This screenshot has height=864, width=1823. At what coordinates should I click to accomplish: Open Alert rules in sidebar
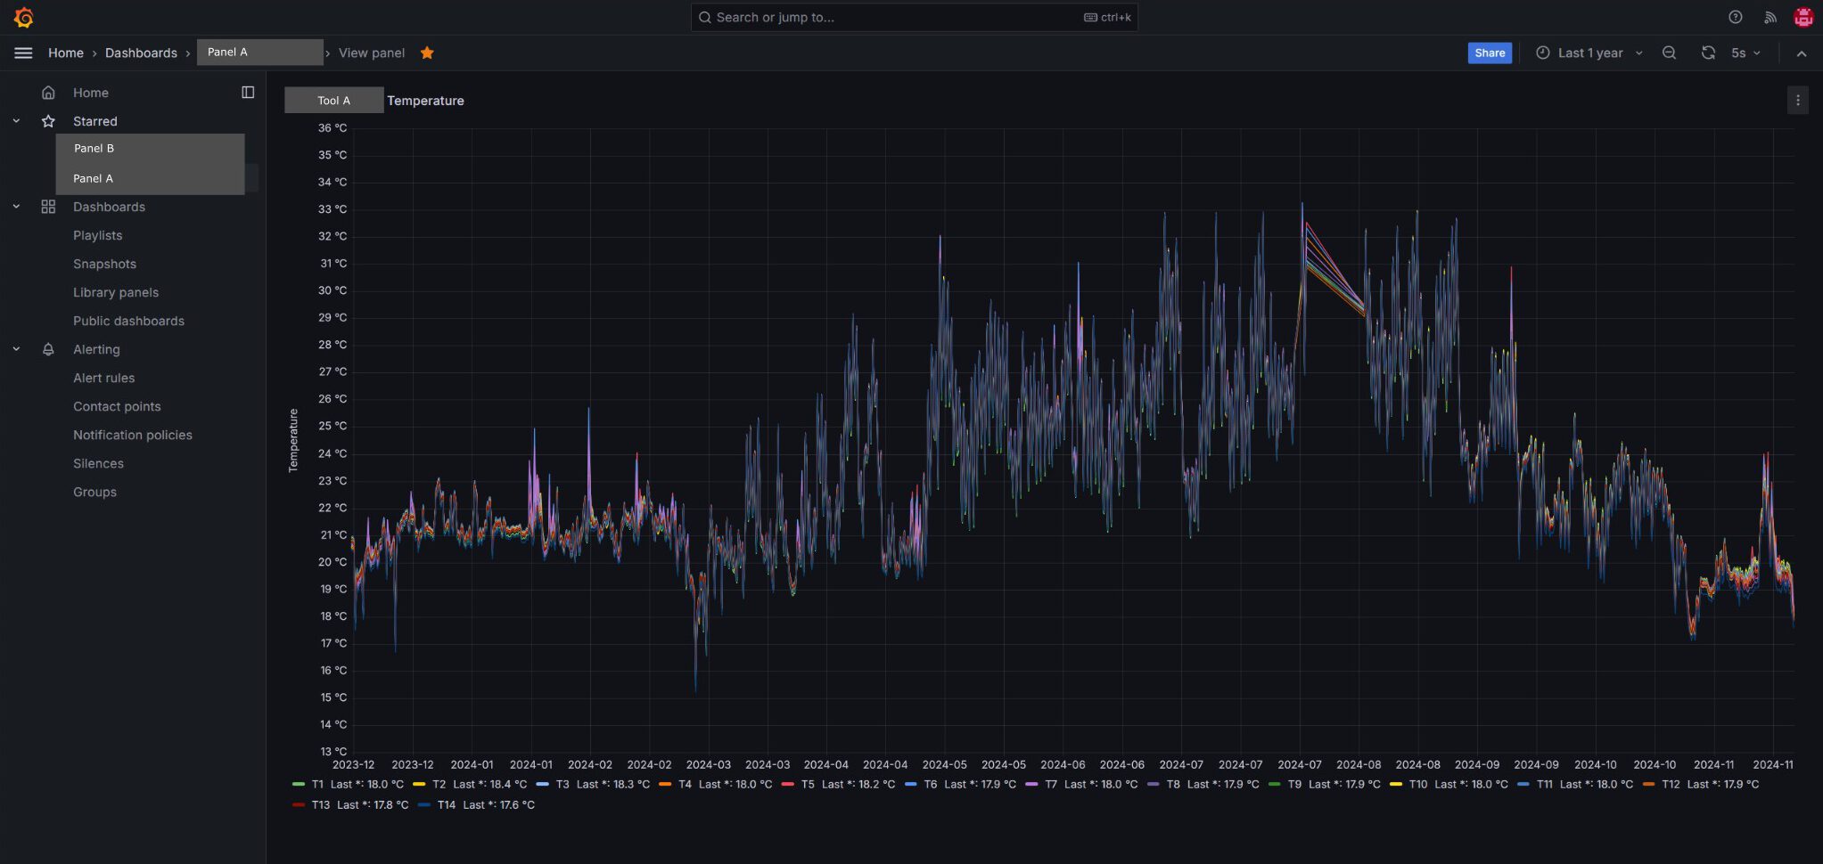click(103, 379)
